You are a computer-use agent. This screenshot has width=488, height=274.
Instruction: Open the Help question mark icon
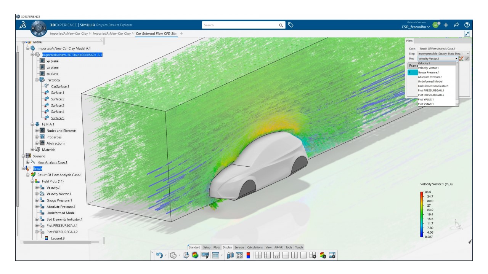coord(467,25)
